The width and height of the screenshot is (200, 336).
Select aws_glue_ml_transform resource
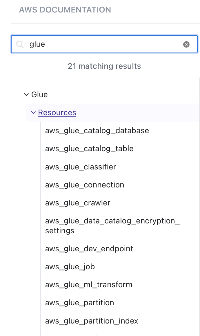point(89,285)
